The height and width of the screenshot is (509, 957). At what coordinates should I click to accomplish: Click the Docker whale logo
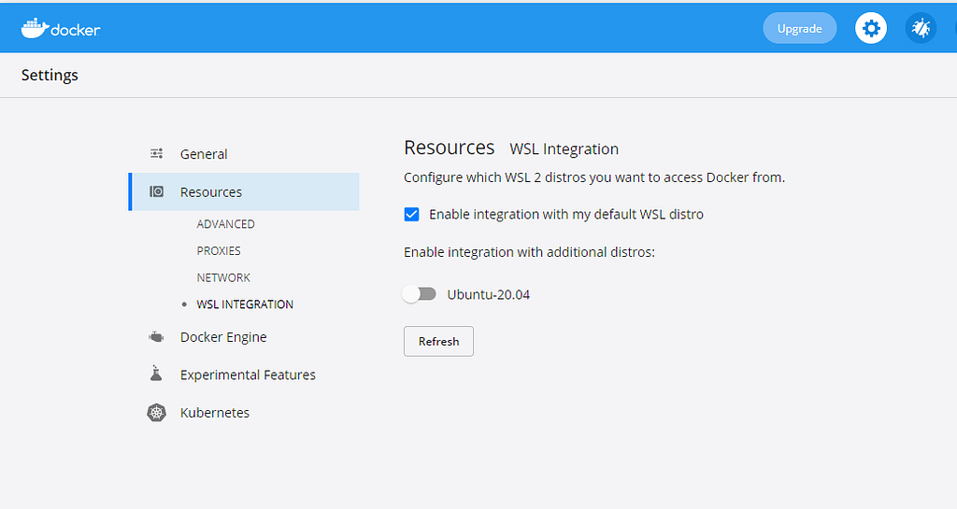click(61, 28)
